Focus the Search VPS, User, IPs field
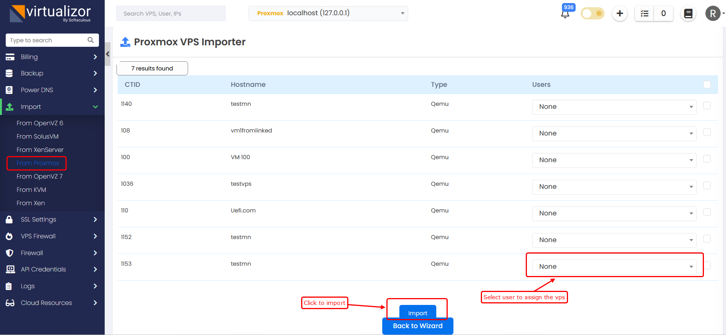The width and height of the screenshot is (726, 335). (x=171, y=13)
